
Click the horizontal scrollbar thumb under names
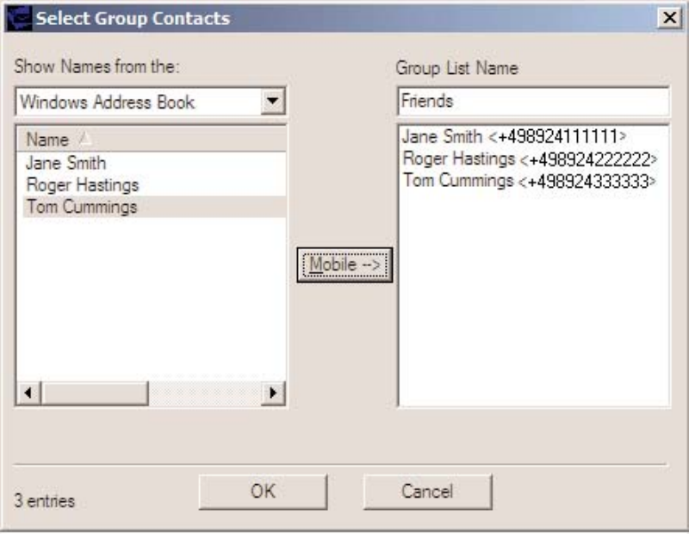tap(95, 393)
